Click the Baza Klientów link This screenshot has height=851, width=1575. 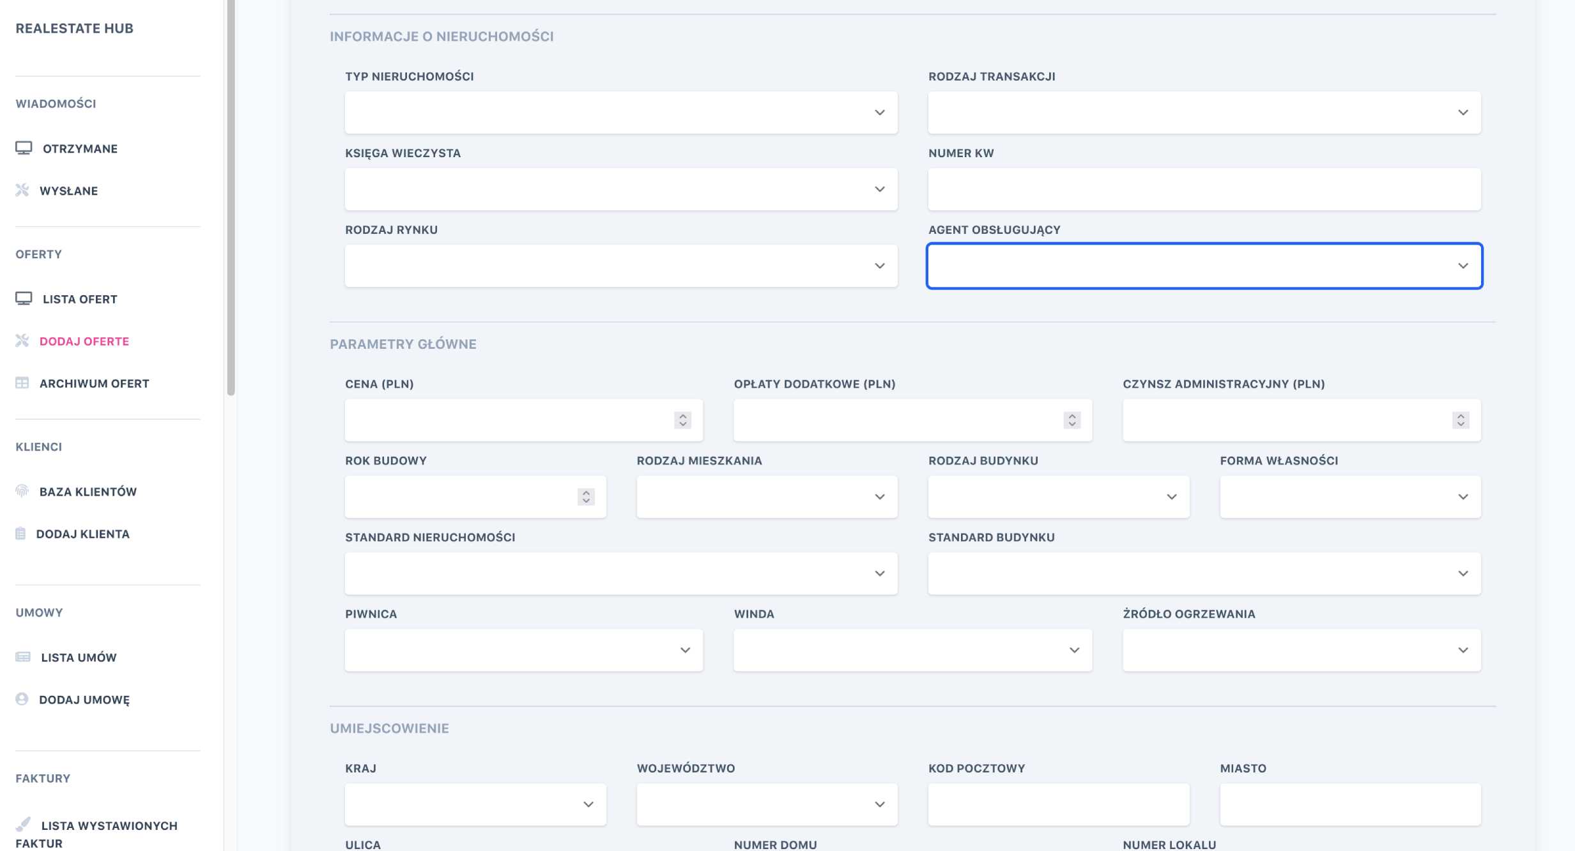click(88, 491)
